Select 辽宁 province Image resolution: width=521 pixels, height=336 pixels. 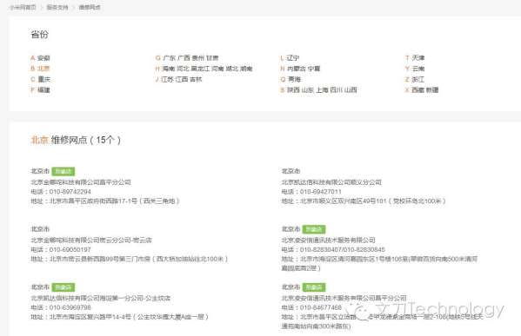tap(293, 58)
